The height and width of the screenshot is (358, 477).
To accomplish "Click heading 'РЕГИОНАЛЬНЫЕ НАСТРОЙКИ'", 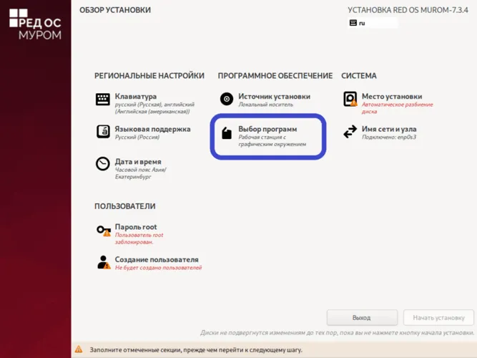I will 149,76.
